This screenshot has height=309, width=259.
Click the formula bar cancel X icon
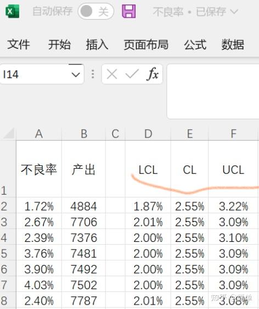pyautogui.click(x=112, y=74)
